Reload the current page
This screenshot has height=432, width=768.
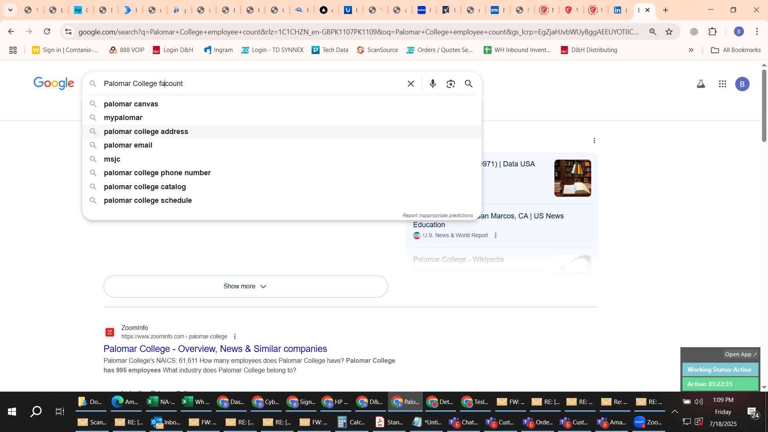47,32
